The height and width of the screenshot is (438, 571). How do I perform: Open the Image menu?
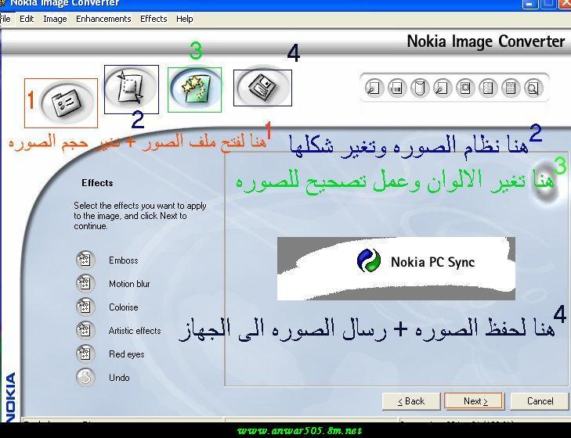(55, 19)
